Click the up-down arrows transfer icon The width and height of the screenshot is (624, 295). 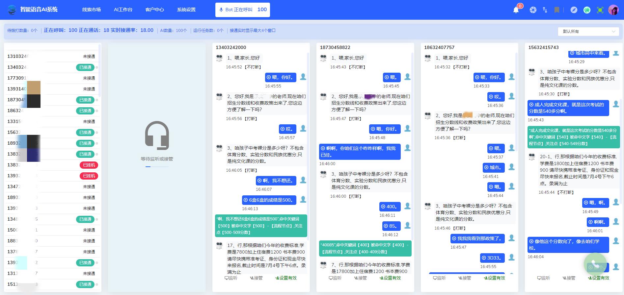(545, 10)
